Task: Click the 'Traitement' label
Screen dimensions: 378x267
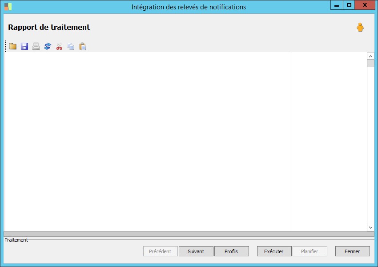Action: [16, 240]
